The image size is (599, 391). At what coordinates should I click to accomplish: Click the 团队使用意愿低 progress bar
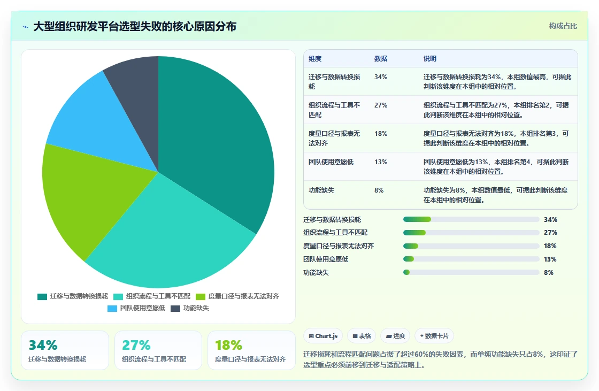click(x=471, y=259)
